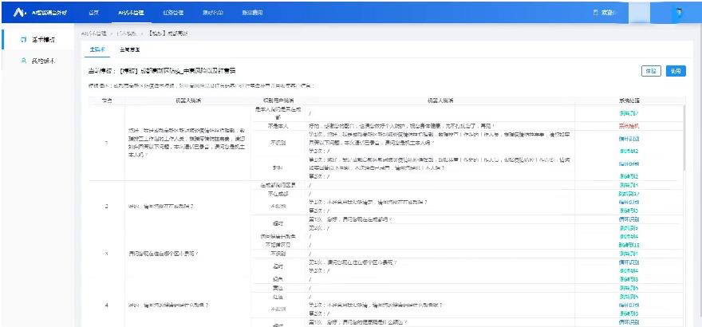Switch to the second tab beside 主话术
Screen dimensions: 702x327
130,49
